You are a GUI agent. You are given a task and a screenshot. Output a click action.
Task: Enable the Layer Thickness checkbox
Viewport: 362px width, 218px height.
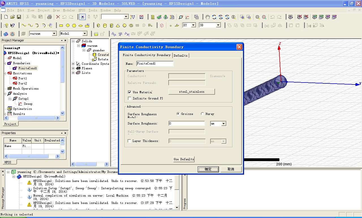(130, 141)
